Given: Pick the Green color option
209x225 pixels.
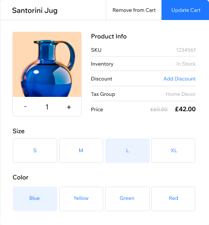Looking at the screenshot, I should click(127, 199).
